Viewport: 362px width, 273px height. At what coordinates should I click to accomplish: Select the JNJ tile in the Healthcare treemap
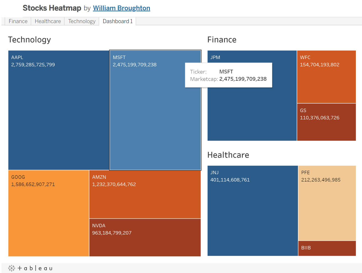252,215
